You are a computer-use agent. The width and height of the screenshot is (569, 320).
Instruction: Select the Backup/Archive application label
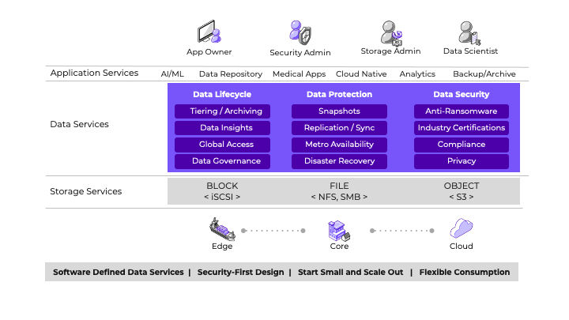[x=485, y=74]
